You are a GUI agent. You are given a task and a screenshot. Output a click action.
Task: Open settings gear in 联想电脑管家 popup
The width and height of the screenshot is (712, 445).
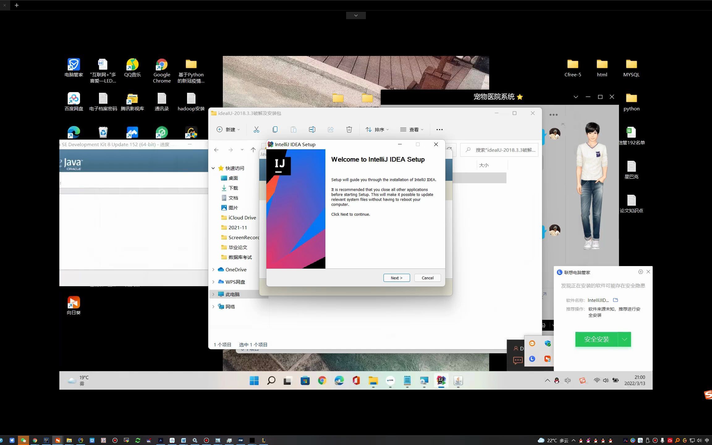[641, 272]
